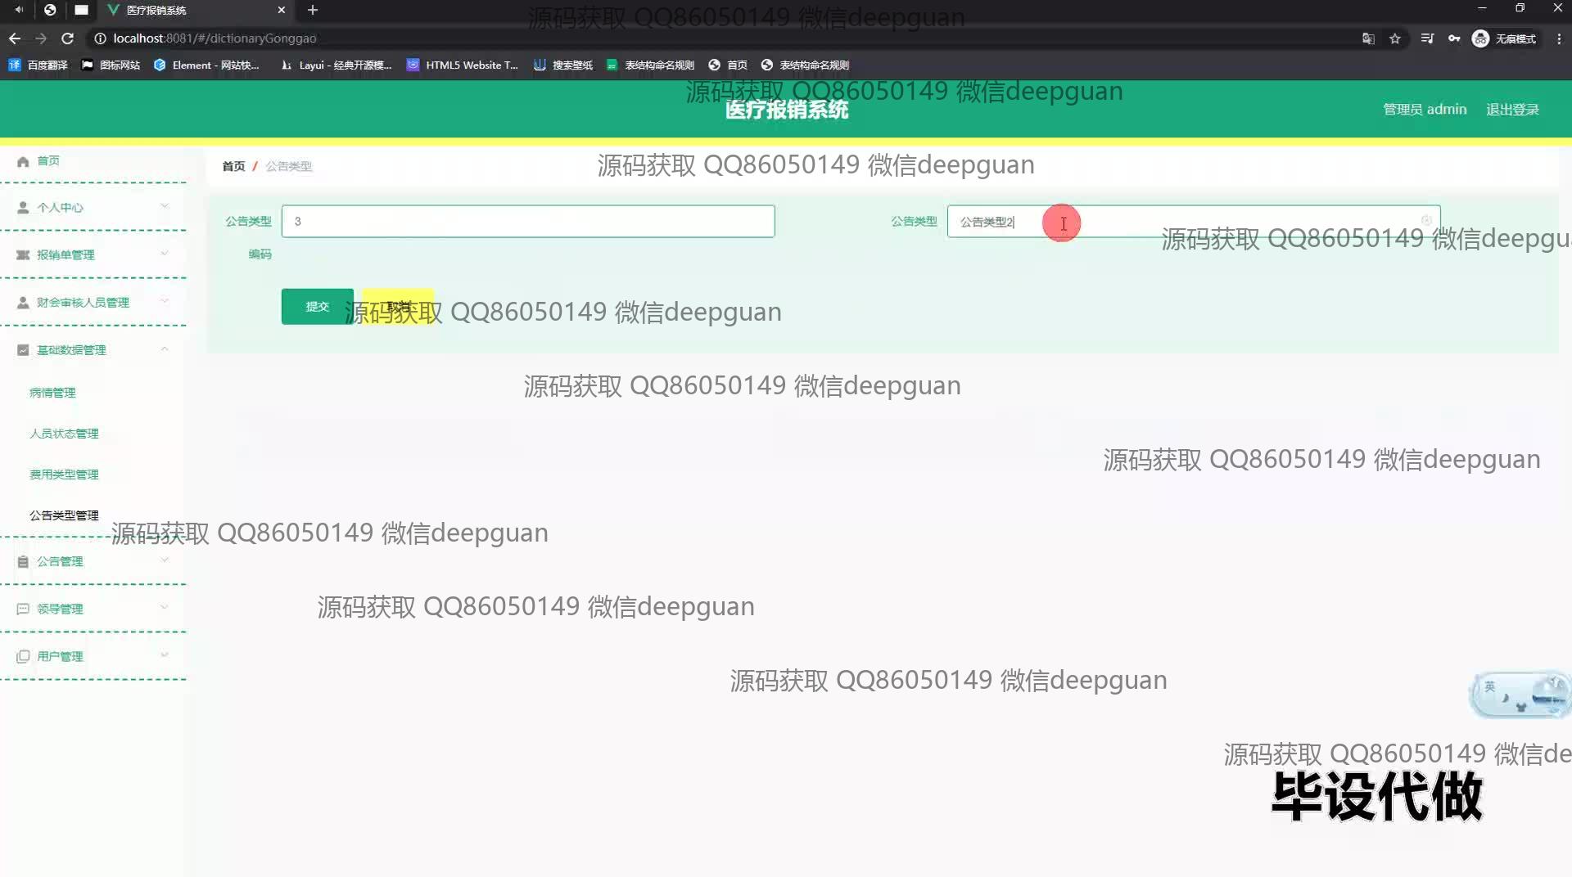Click the browser forward arrow

[41, 38]
